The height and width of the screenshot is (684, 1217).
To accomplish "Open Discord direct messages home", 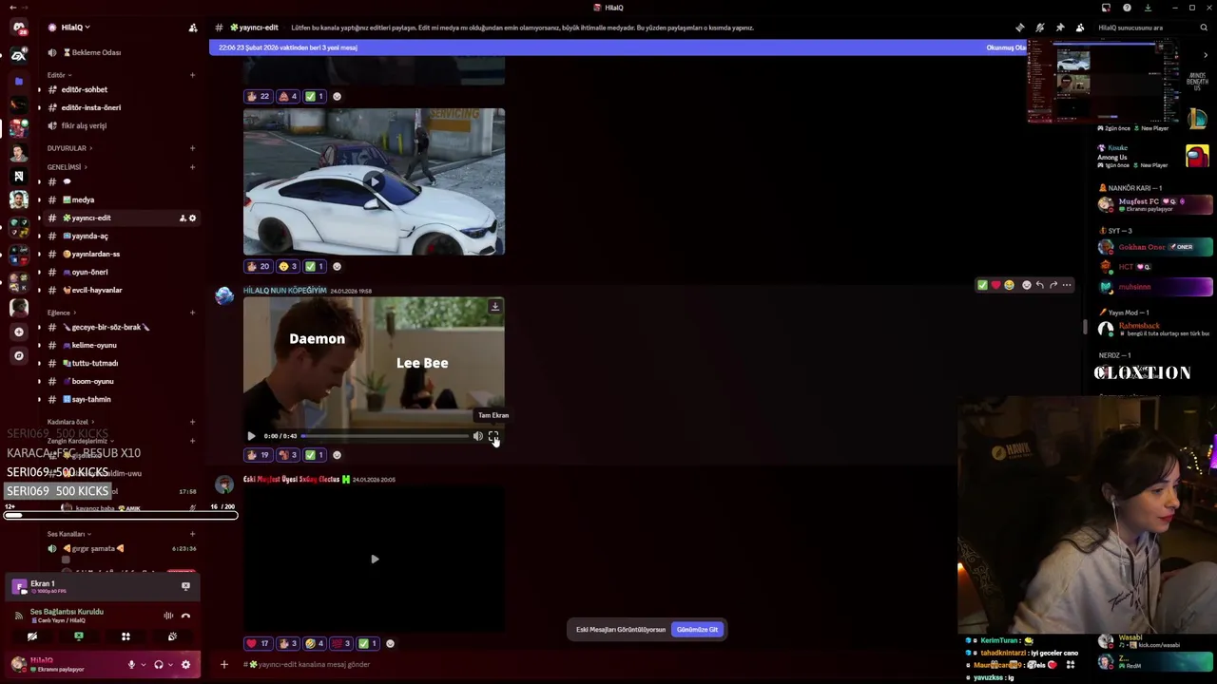I will click(18, 27).
